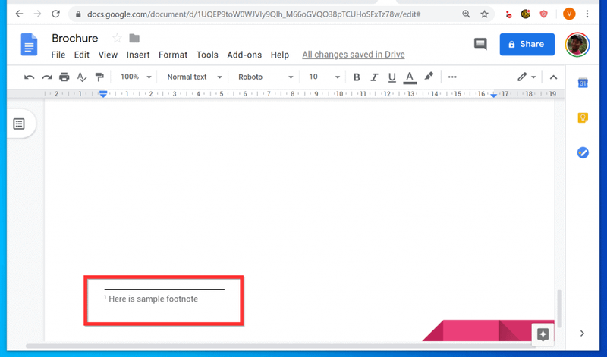Reload the page with the refresh icon

tap(55, 14)
